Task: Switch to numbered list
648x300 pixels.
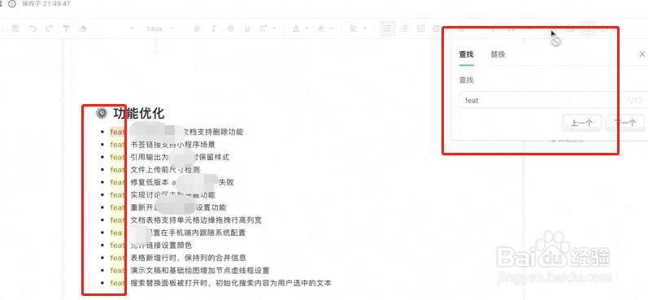Action: pyautogui.click(x=405, y=28)
